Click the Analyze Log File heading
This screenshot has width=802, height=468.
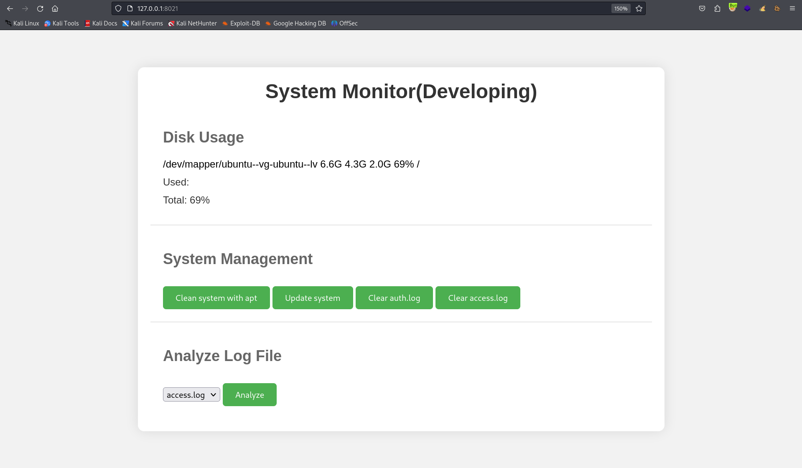[x=222, y=356]
